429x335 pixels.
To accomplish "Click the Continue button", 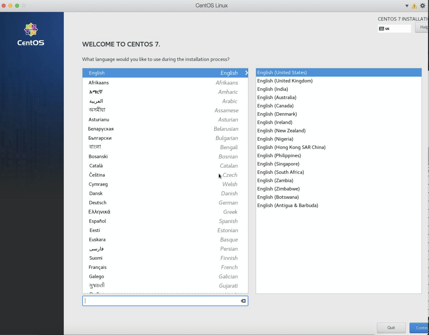I will point(419,328).
